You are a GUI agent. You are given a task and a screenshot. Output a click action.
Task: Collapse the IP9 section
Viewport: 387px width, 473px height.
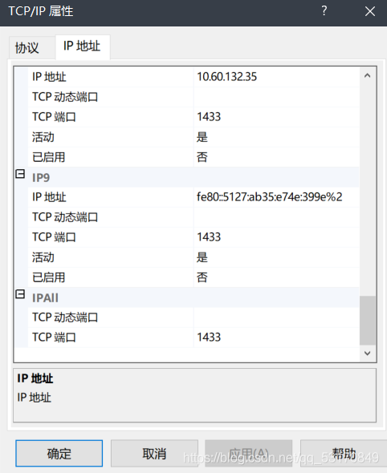point(20,174)
